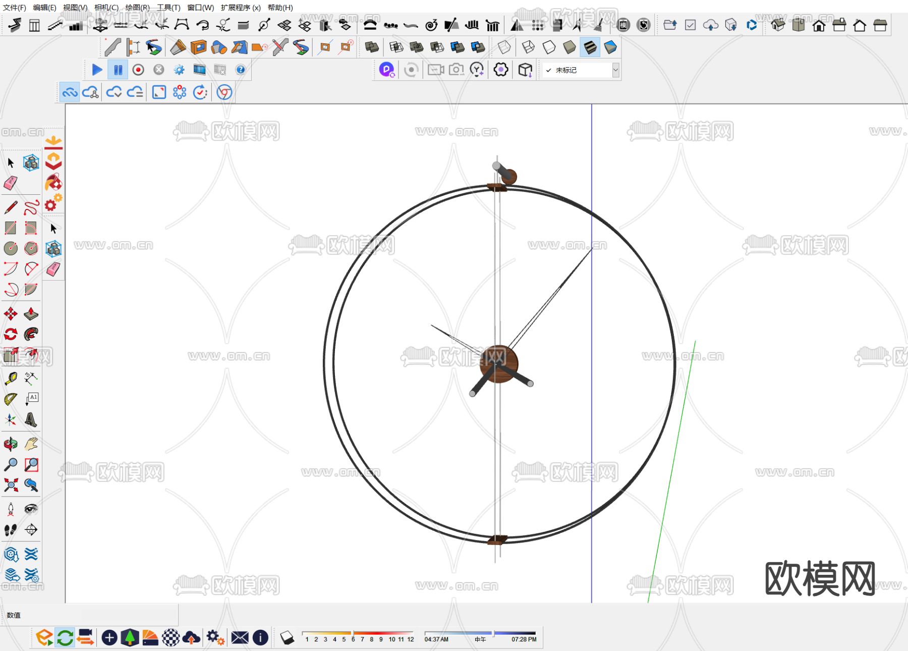The width and height of the screenshot is (908, 651).
Task: Toggle the shadows display button
Action: (x=287, y=638)
